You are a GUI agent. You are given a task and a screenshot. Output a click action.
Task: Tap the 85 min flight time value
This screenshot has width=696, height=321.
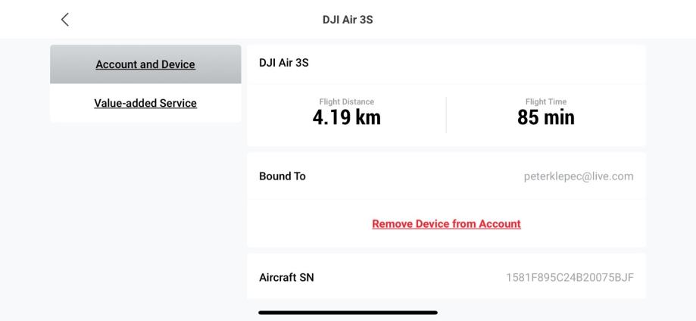pyautogui.click(x=545, y=117)
